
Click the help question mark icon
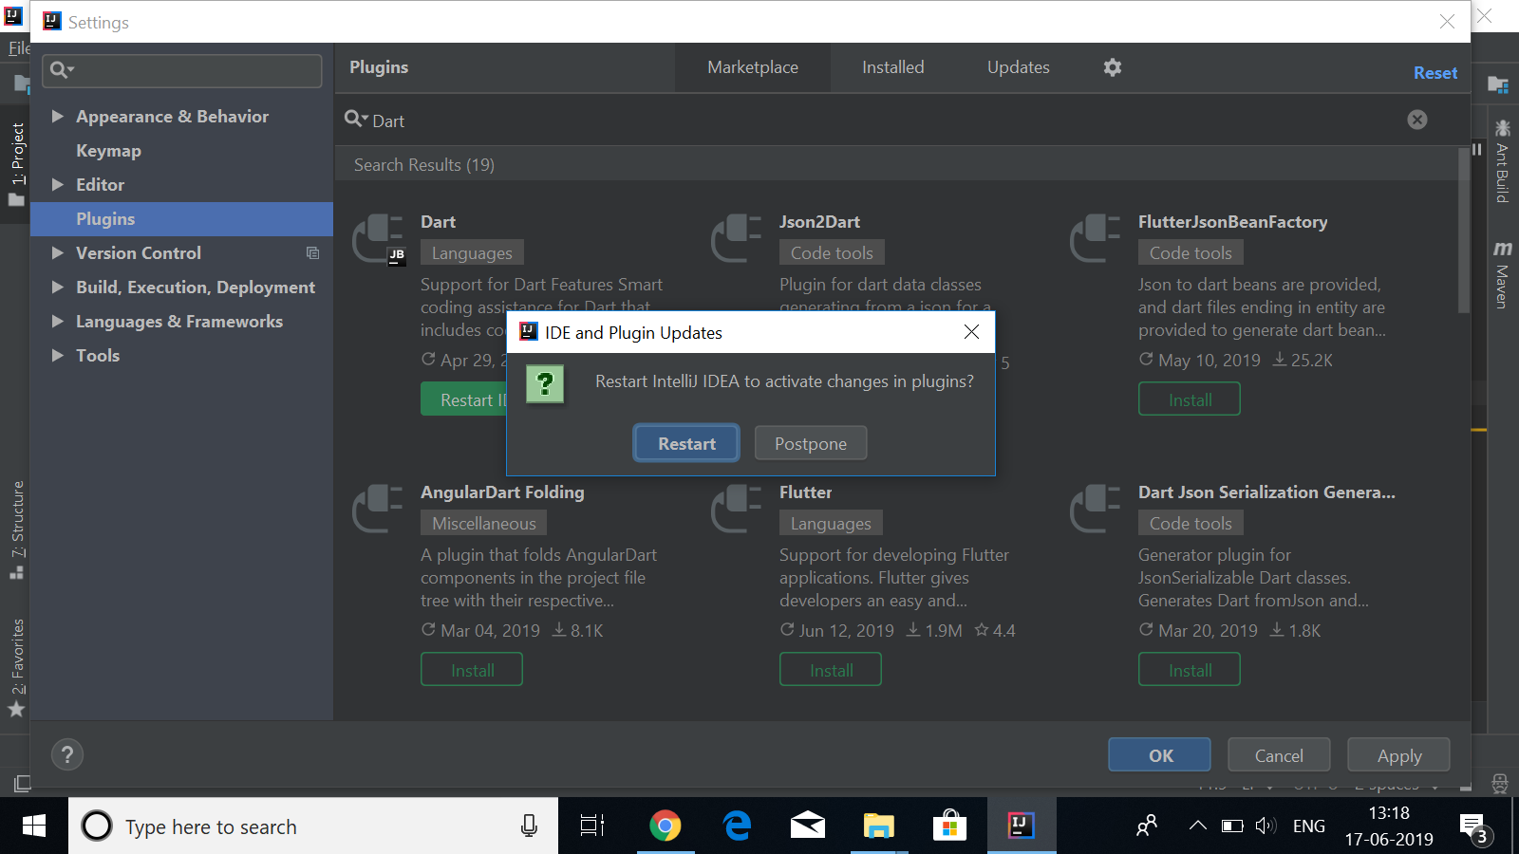click(x=66, y=754)
